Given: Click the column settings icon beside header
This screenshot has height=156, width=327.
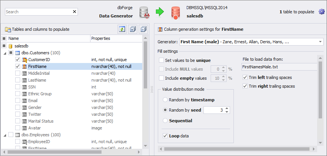Looking at the screenshot, I should pos(160,29).
